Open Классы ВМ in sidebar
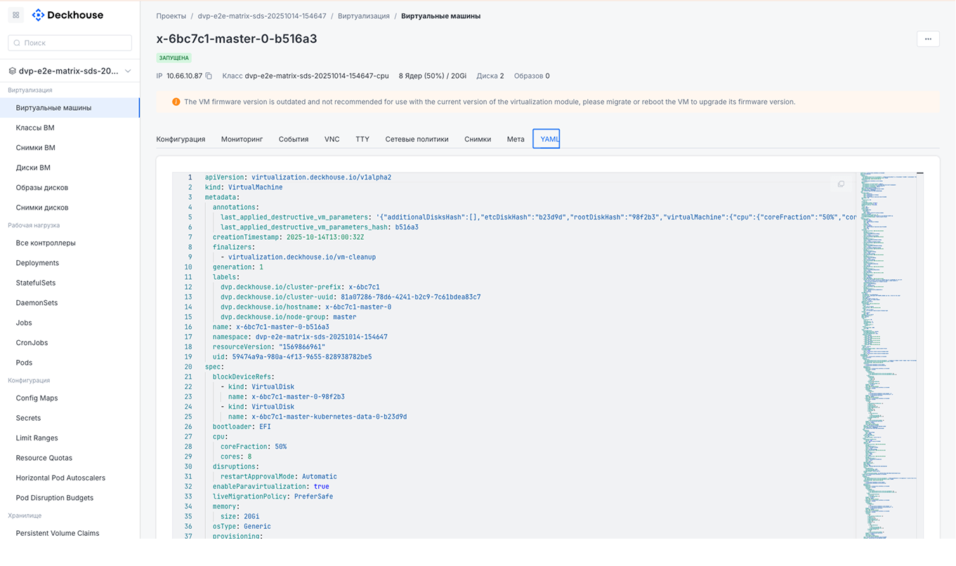956x566 pixels. (35, 128)
